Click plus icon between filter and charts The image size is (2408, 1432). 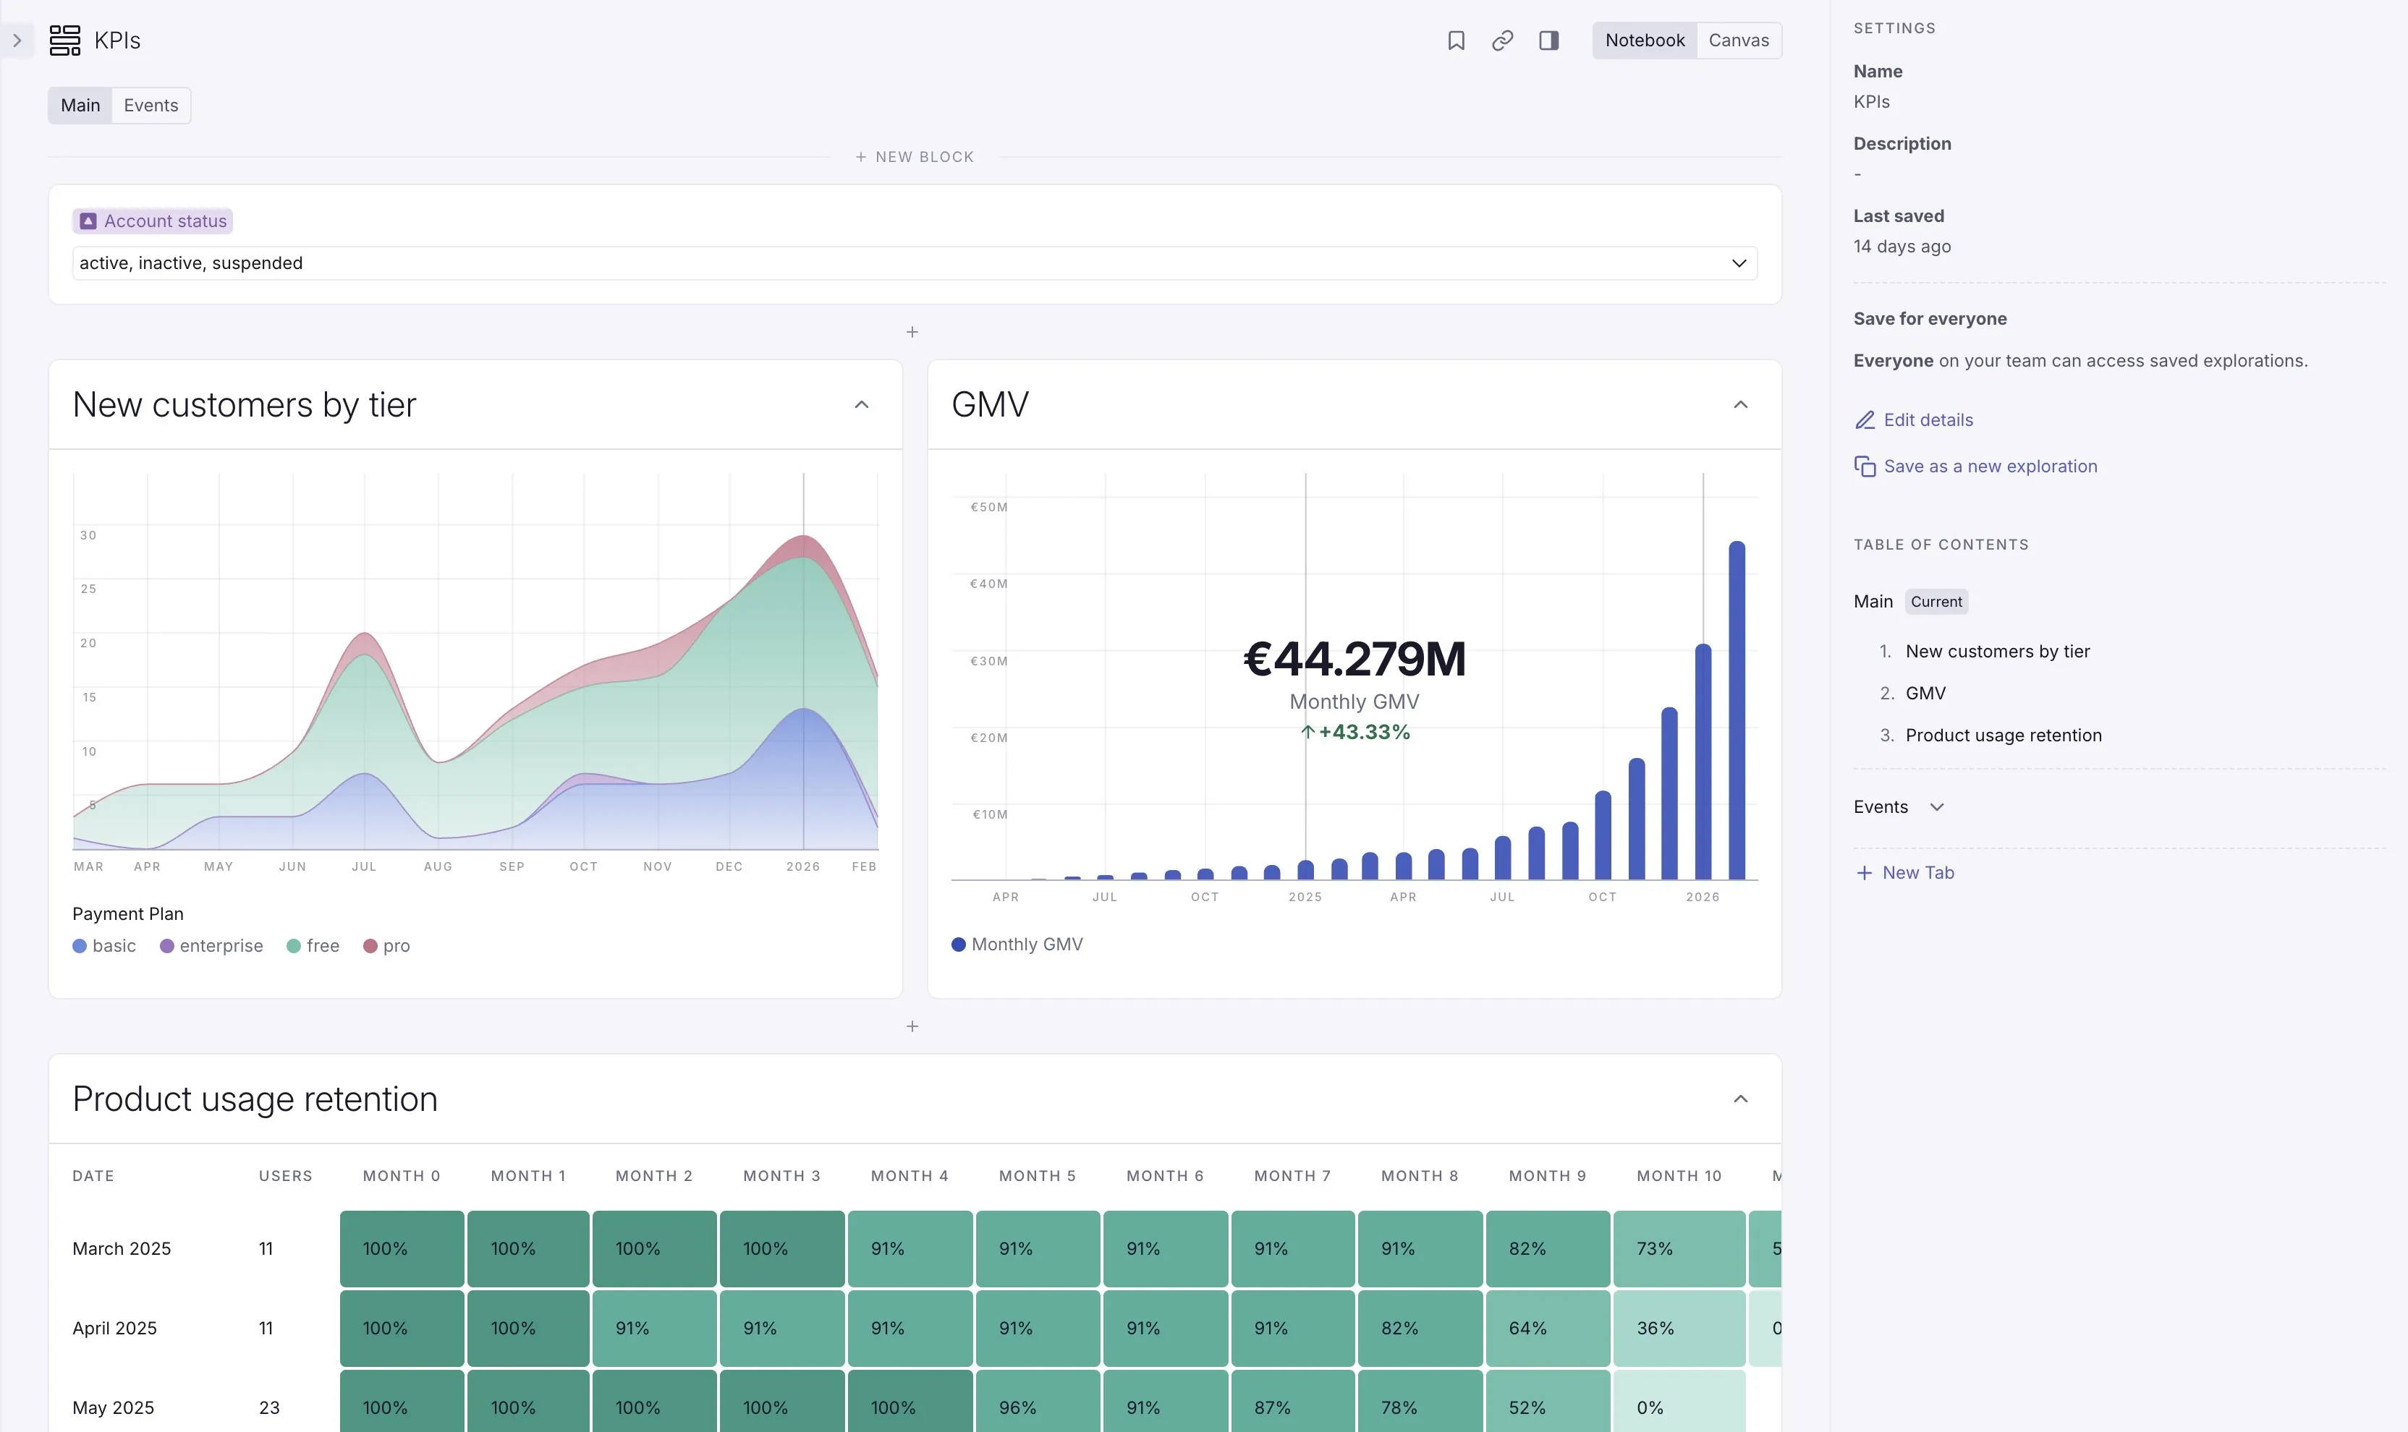(x=912, y=332)
